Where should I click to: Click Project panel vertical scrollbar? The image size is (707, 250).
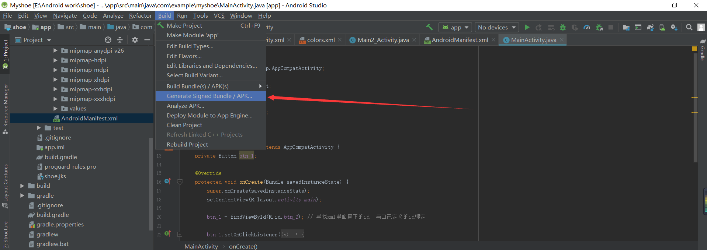click(x=150, y=184)
